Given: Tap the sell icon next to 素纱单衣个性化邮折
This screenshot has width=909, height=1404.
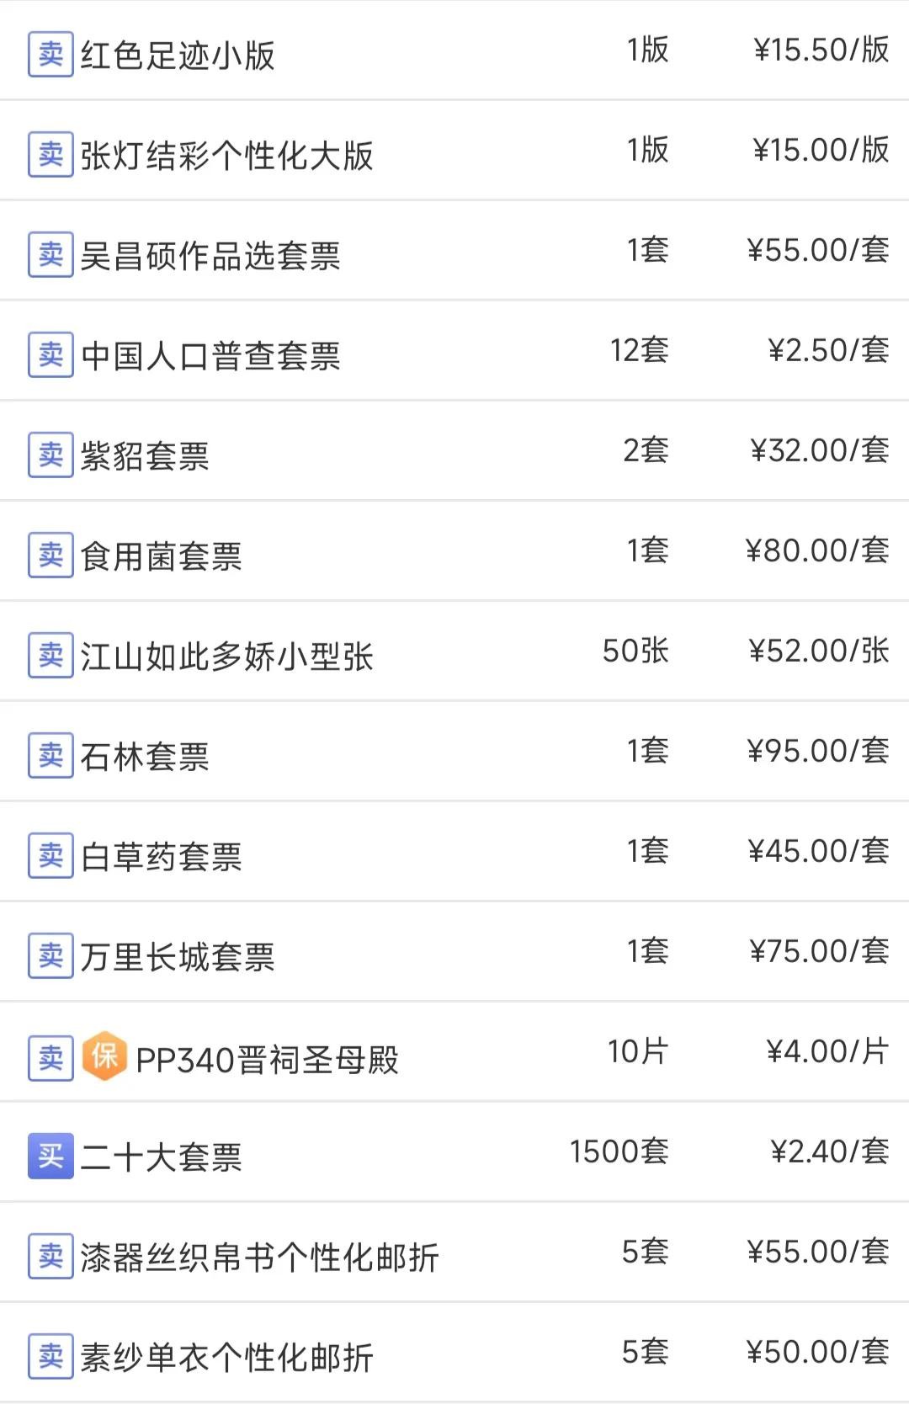Looking at the screenshot, I should [50, 1357].
